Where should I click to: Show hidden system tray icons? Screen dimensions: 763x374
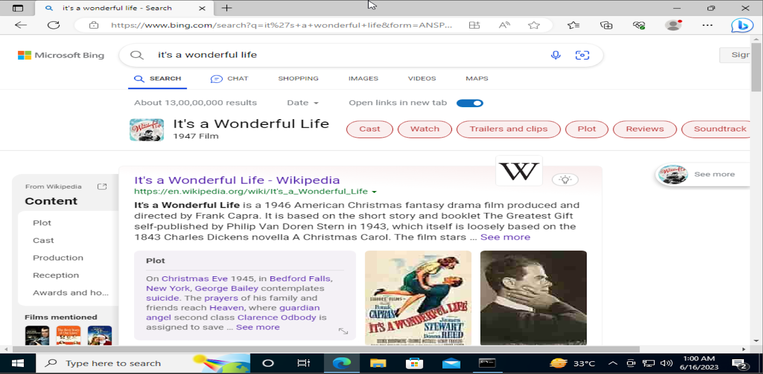tap(613, 364)
